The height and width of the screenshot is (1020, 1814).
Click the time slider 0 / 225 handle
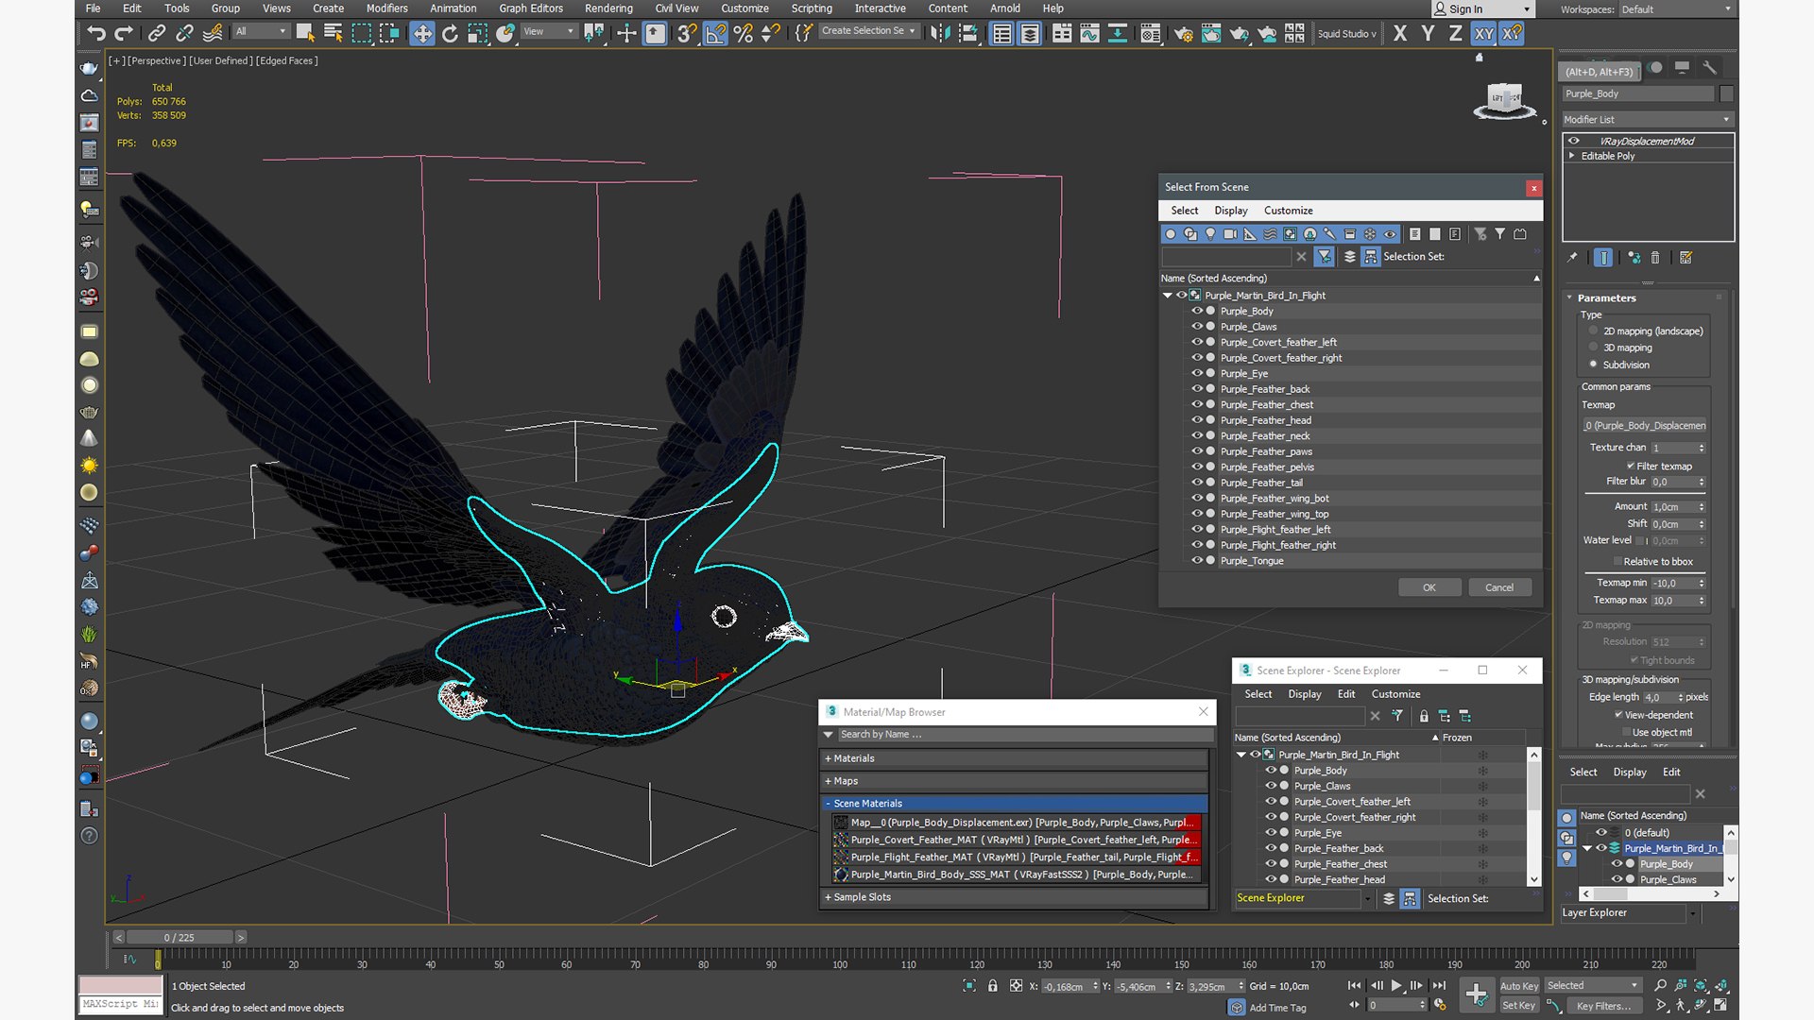tap(180, 938)
